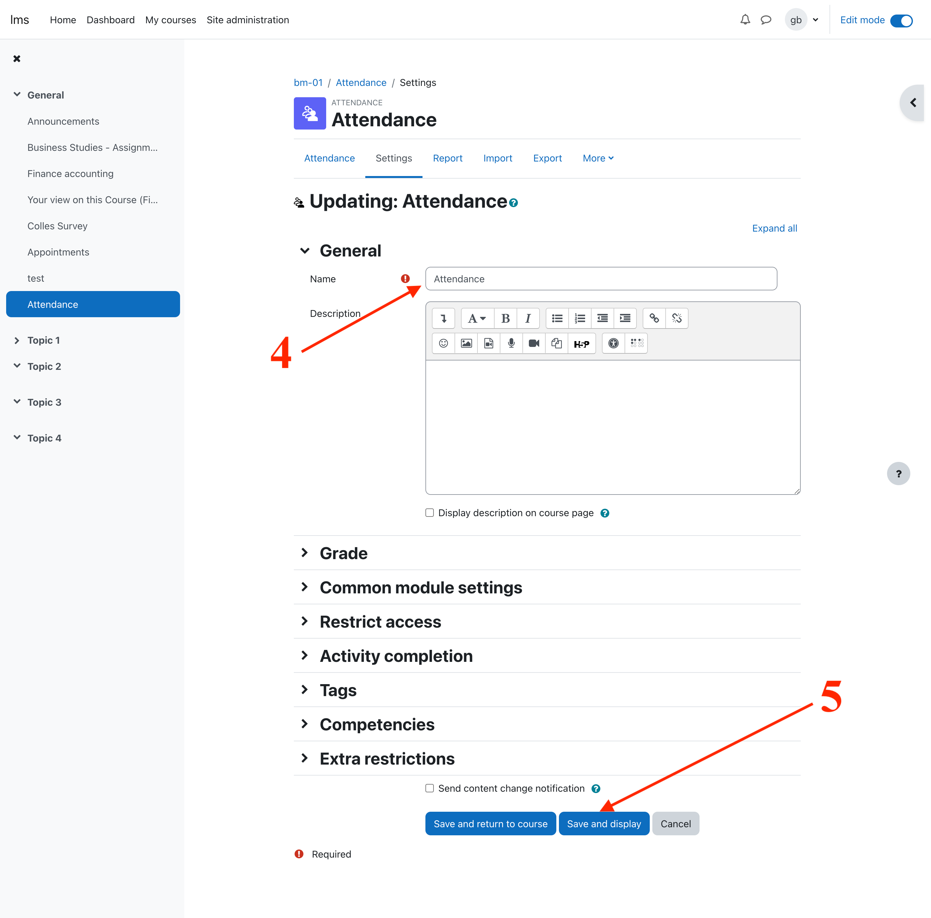The width and height of the screenshot is (931, 918).
Task: Click Save and display button
Action: pyautogui.click(x=603, y=824)
